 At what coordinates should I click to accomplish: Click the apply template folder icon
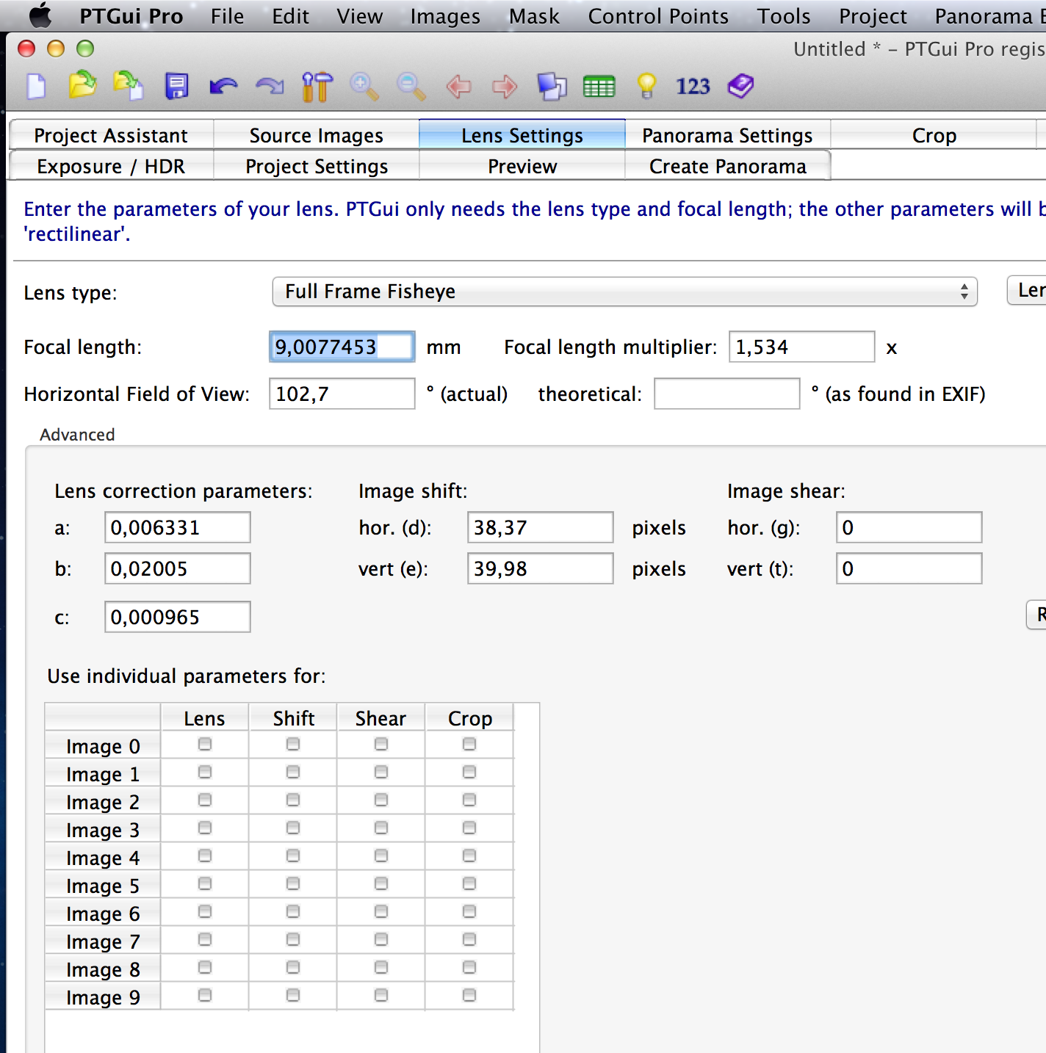[128, 85]
